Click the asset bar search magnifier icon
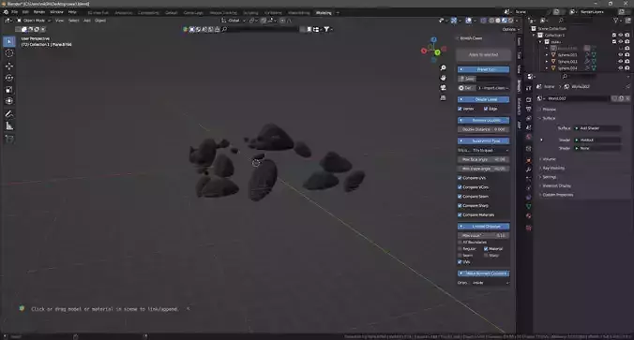The height and width of the screenshot is (340, 634). tap(224, 29)
